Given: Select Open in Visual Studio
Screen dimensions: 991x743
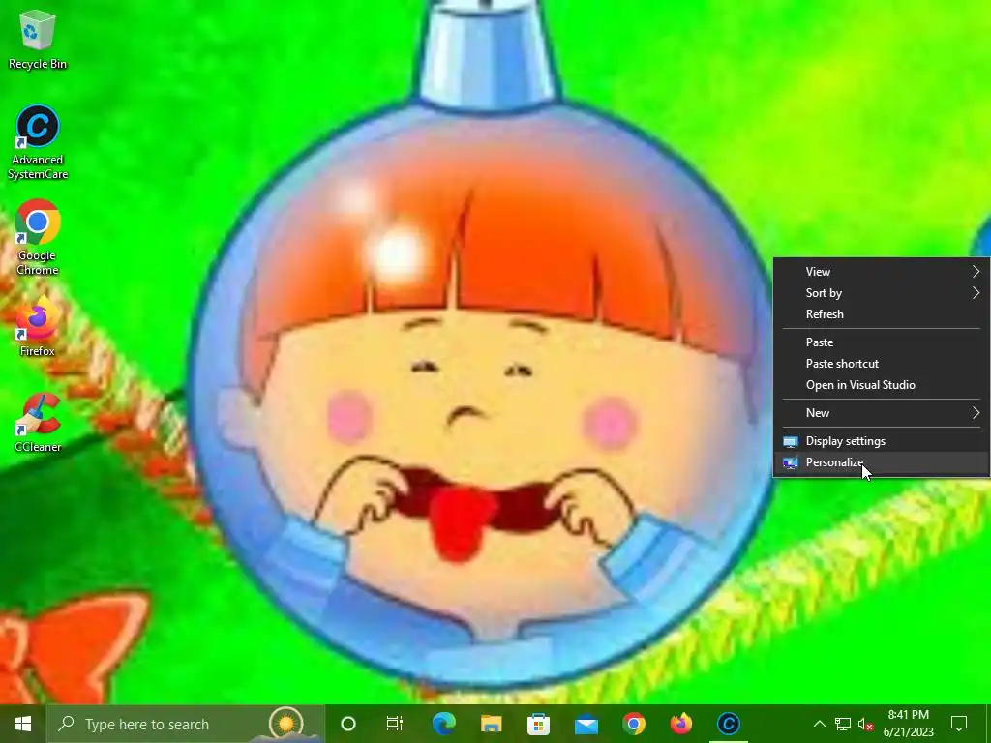Looking at the screenshot, I should pos(882,385).
